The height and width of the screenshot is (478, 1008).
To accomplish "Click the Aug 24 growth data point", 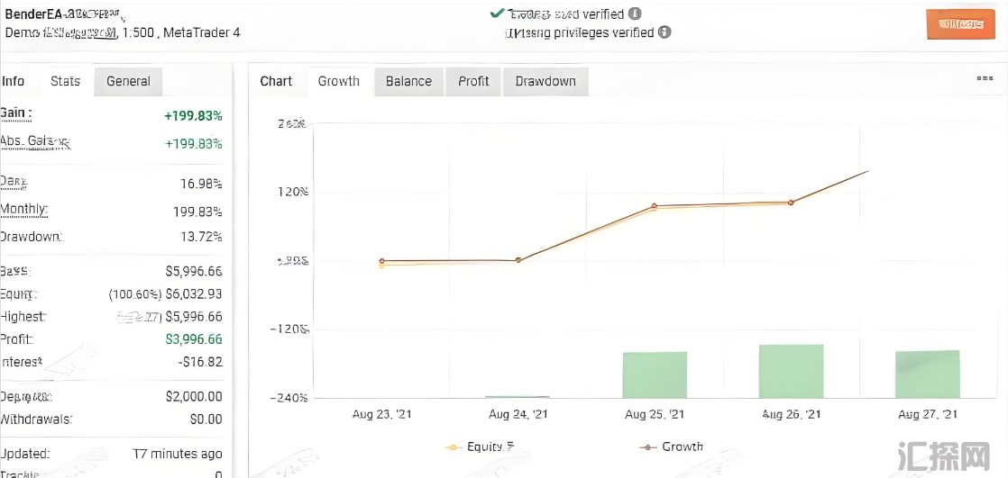I will point(518,260).
